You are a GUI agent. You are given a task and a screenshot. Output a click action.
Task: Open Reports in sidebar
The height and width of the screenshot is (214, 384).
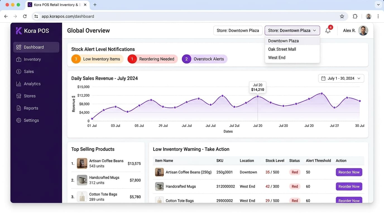click(x=36, y=108)
